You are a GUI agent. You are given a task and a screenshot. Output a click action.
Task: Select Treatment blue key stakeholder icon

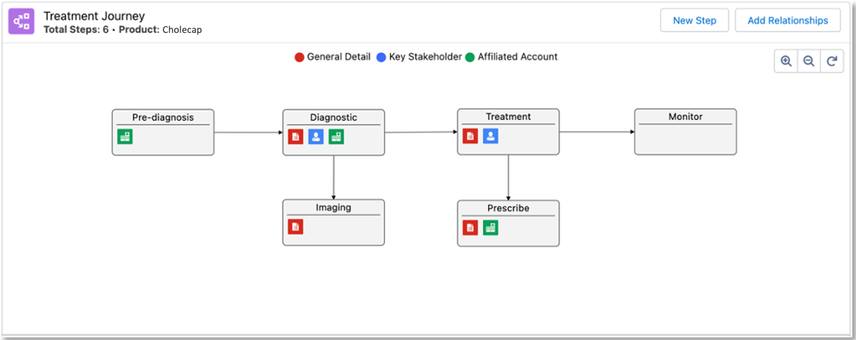pos(491,136)
